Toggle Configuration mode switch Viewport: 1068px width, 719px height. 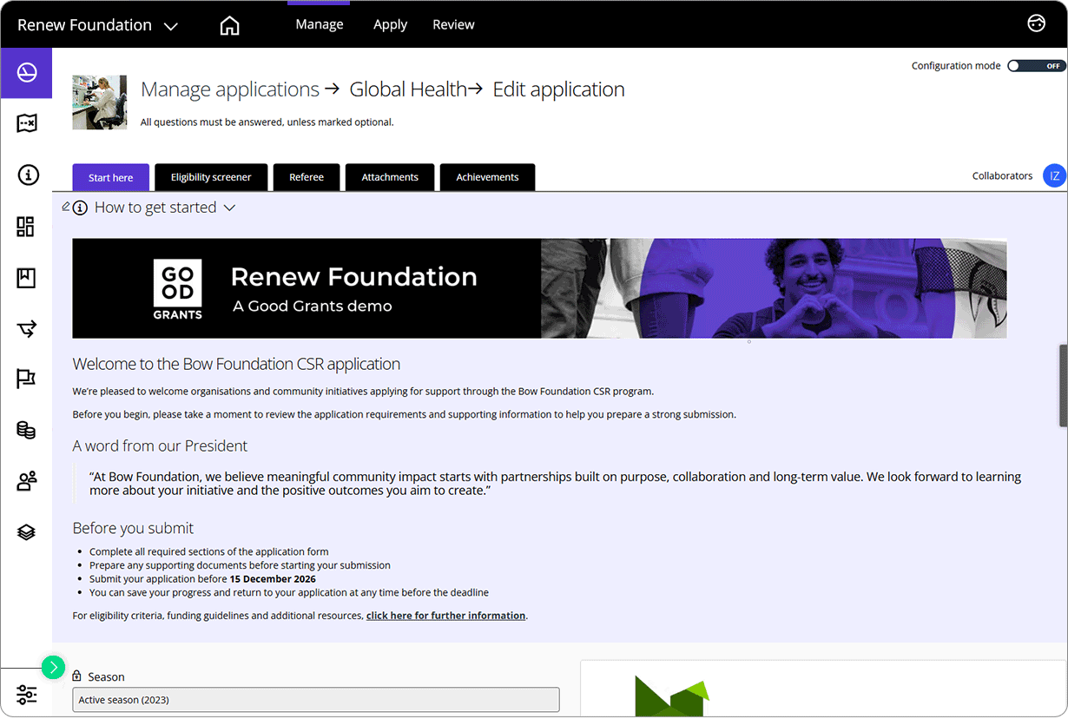pos(1037,66)
